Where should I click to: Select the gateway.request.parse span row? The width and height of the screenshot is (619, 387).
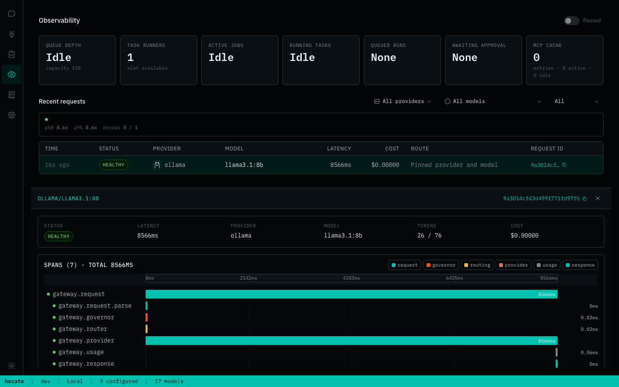[x=321, y=306]
